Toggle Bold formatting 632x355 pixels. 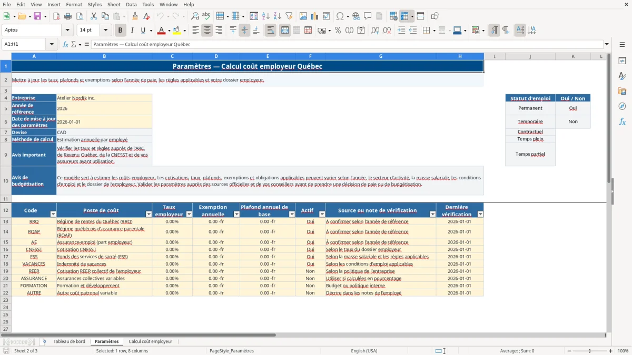point(121,31)
